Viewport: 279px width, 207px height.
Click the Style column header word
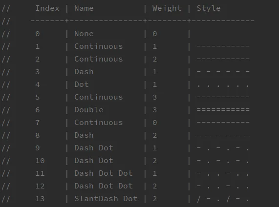pyautogui.click(x=209, y=8)
